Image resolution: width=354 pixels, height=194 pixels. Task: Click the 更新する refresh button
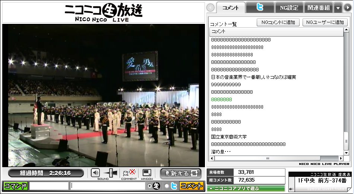181,173
